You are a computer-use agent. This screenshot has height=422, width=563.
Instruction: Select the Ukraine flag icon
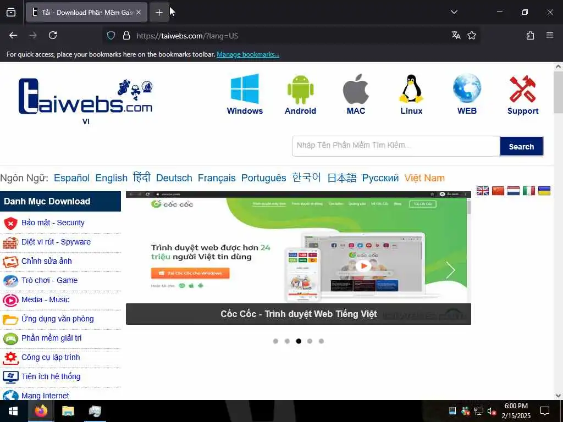(x=544, y=191)
